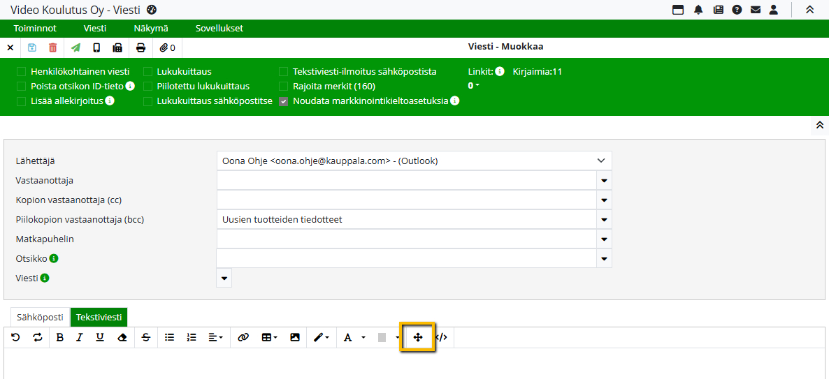Image resolution: width=829 pixels, height=379 pixels.
Task: Open the Toiminnot menu
Action: pos(35,29)
